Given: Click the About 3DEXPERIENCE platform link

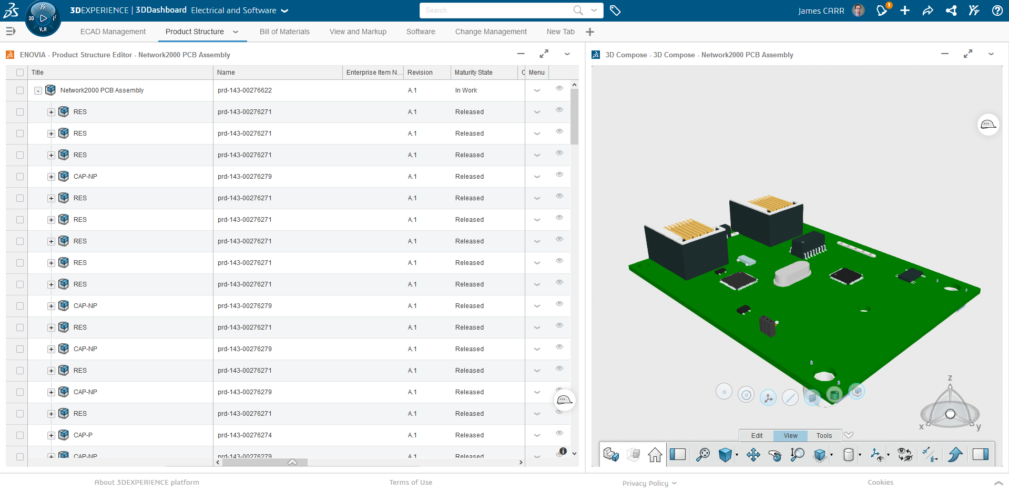Looking at the screenshot, I should (147, 483).
